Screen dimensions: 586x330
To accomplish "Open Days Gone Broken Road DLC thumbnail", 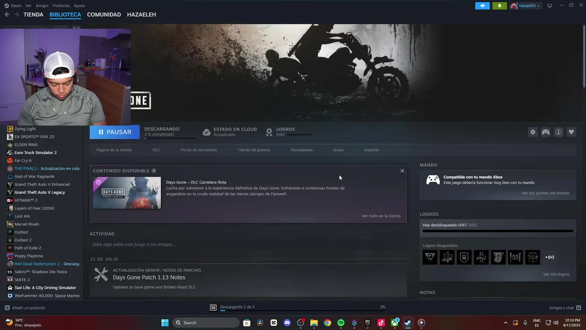I will [x=127, y=193].
